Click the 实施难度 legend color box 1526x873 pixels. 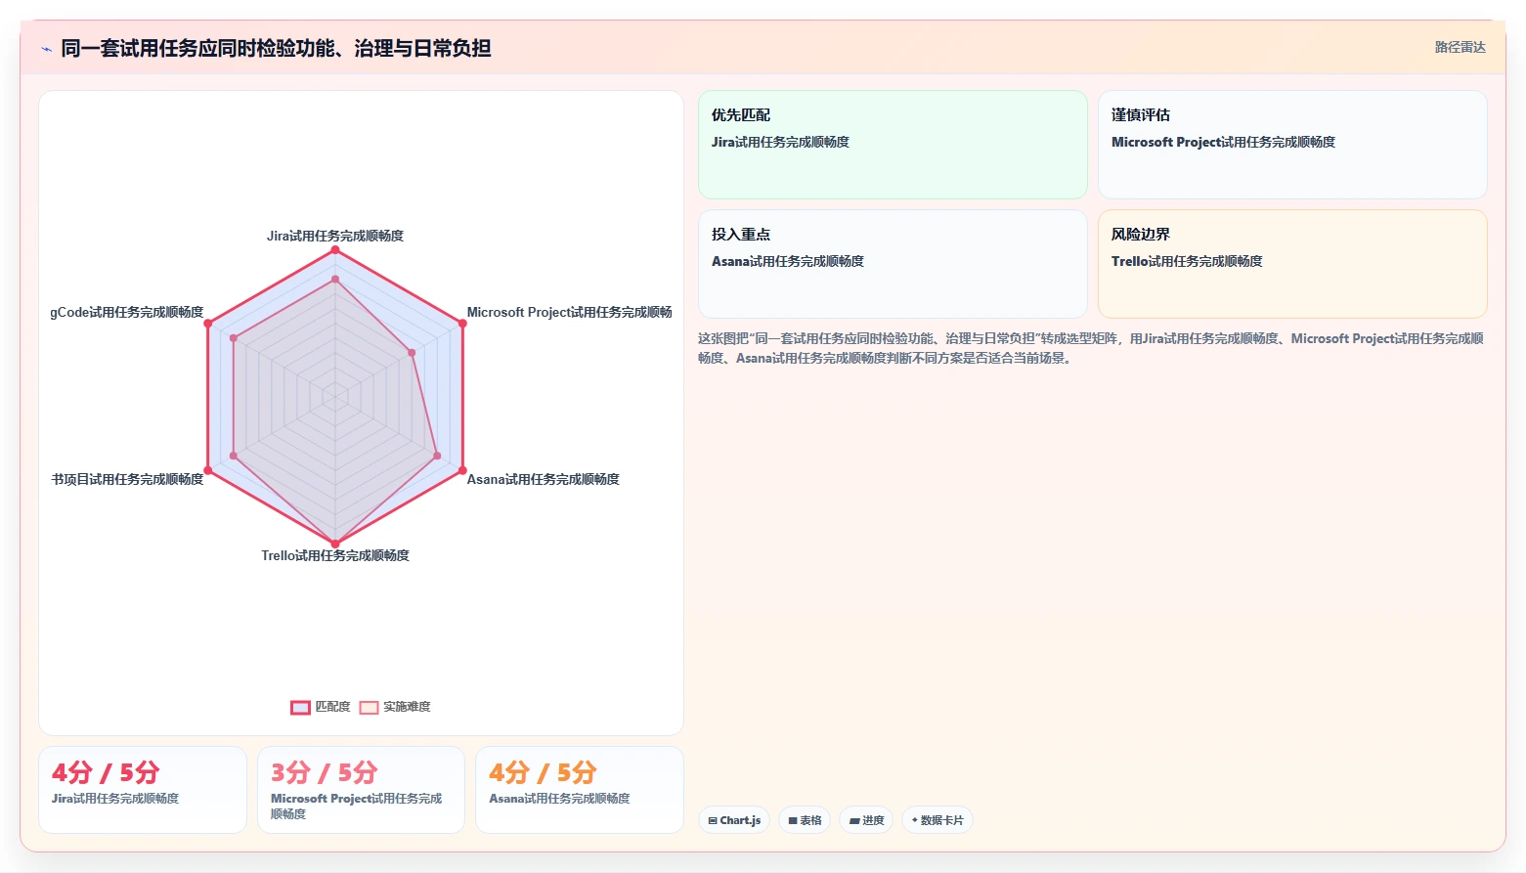coord(369,708)
